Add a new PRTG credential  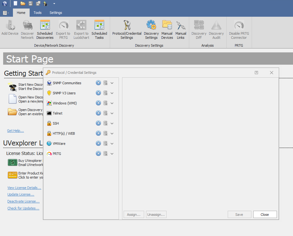click(x=98, y=153)
